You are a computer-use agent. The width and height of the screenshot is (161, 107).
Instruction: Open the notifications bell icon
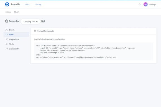140,5
